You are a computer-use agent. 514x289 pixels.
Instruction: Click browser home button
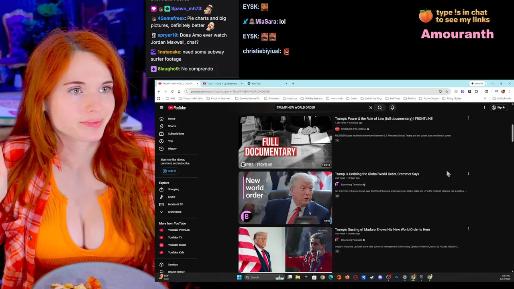coord(179,92)
